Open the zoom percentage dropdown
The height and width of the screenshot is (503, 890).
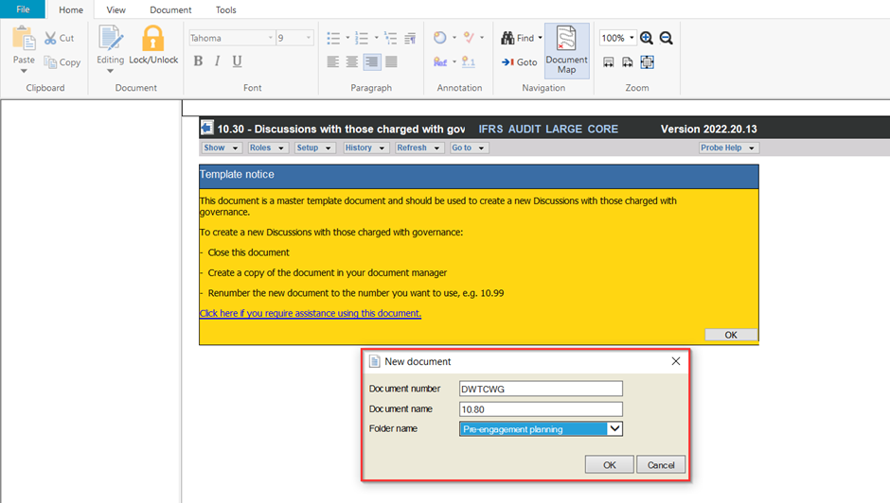632,38
